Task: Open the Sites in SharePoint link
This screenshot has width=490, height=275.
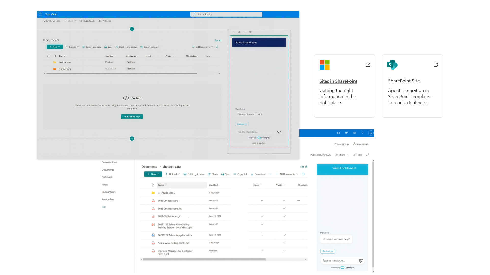Action: [338, 81]
